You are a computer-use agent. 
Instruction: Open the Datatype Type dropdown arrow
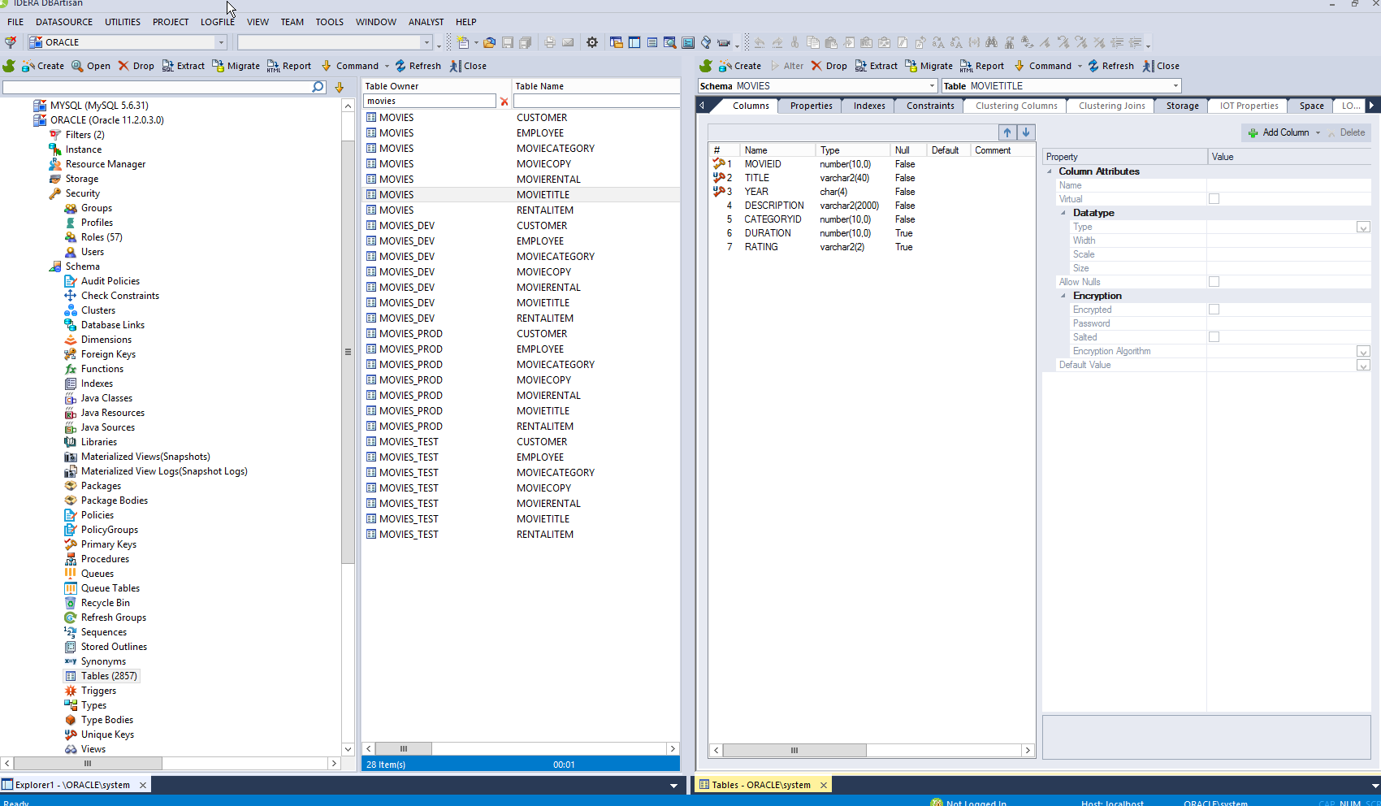point(1363,227)
